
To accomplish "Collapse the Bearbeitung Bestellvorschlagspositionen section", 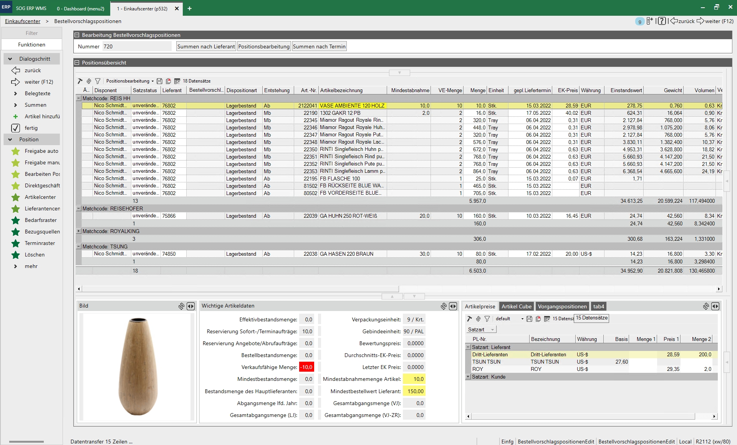I will (x=77, y=35).
